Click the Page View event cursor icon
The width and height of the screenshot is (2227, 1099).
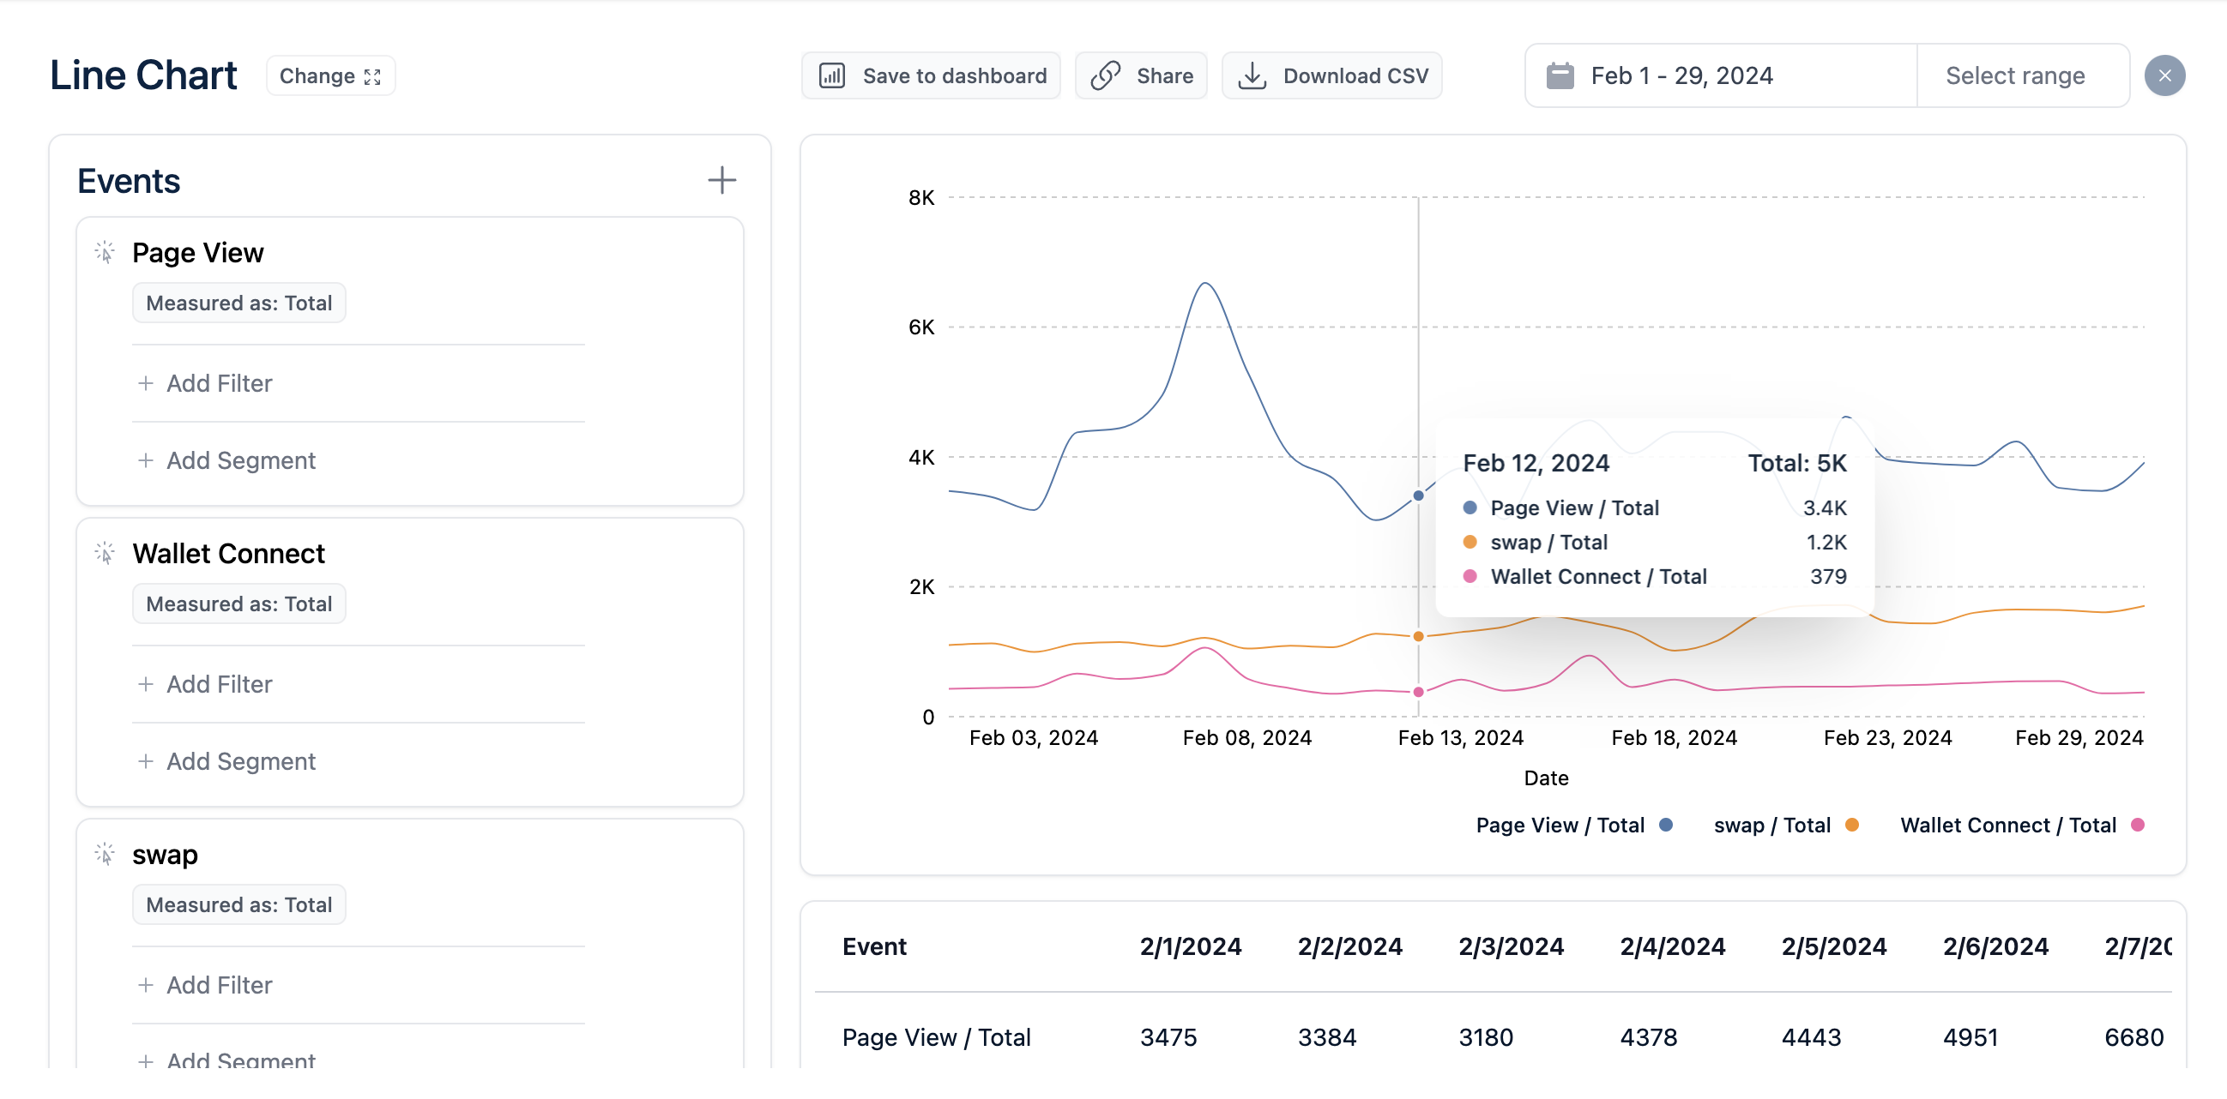click(x=105, y=252)
